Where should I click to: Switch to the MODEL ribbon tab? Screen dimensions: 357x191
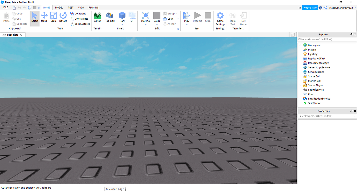point(59,7)
